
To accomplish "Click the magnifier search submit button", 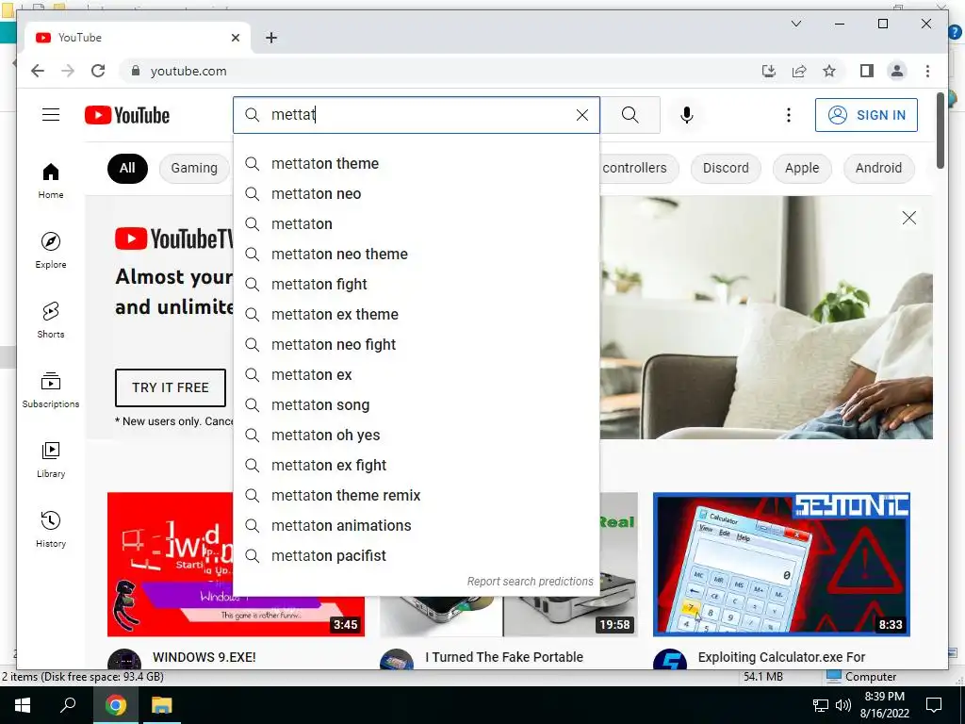I will pyautogui.click(x=630, y=115).
